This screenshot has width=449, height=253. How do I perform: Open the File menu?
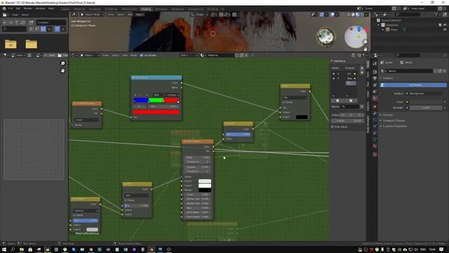click(11, 8)
